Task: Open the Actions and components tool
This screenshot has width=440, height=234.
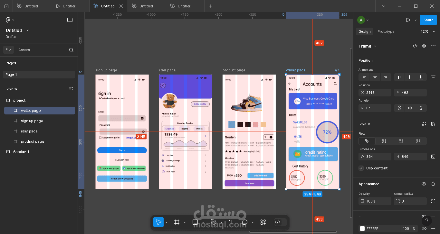Action: 263,222
